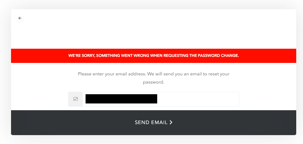The height and width of the screenshot is (144, 303).
Task: Click the redacted email text in the input
Action: click(121, 99)
